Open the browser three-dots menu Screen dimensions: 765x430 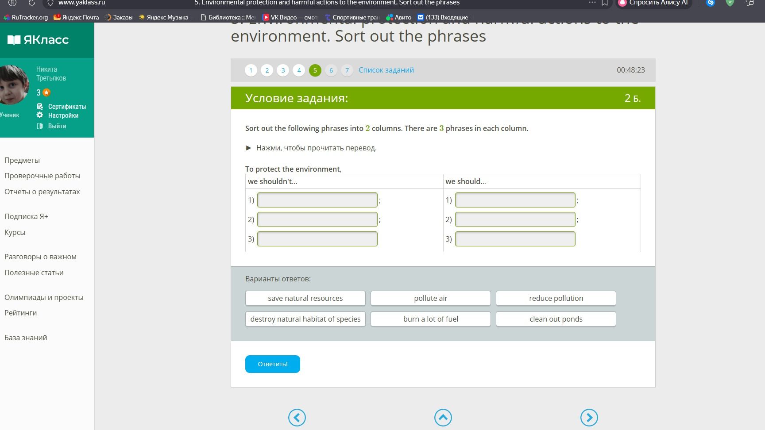point(592,3)
